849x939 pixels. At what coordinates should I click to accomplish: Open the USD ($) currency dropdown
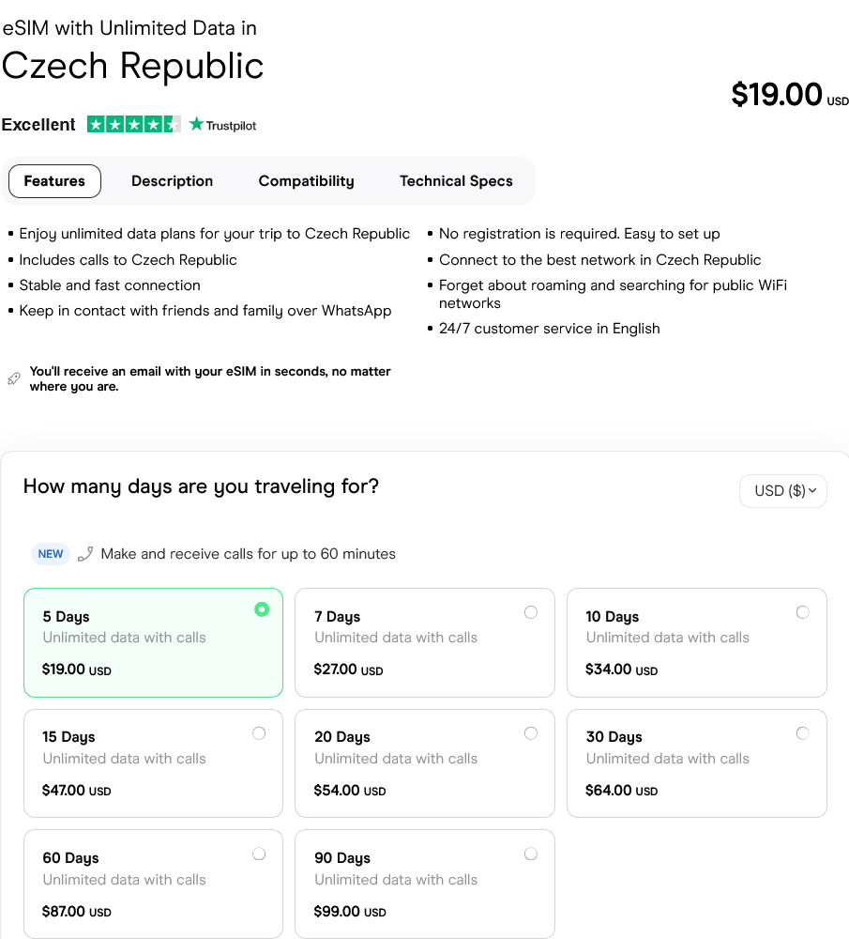(x=783, y=491)
